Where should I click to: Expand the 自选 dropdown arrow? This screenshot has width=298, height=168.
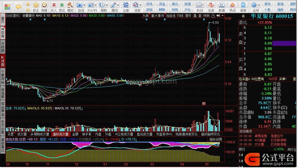(85, 5)
